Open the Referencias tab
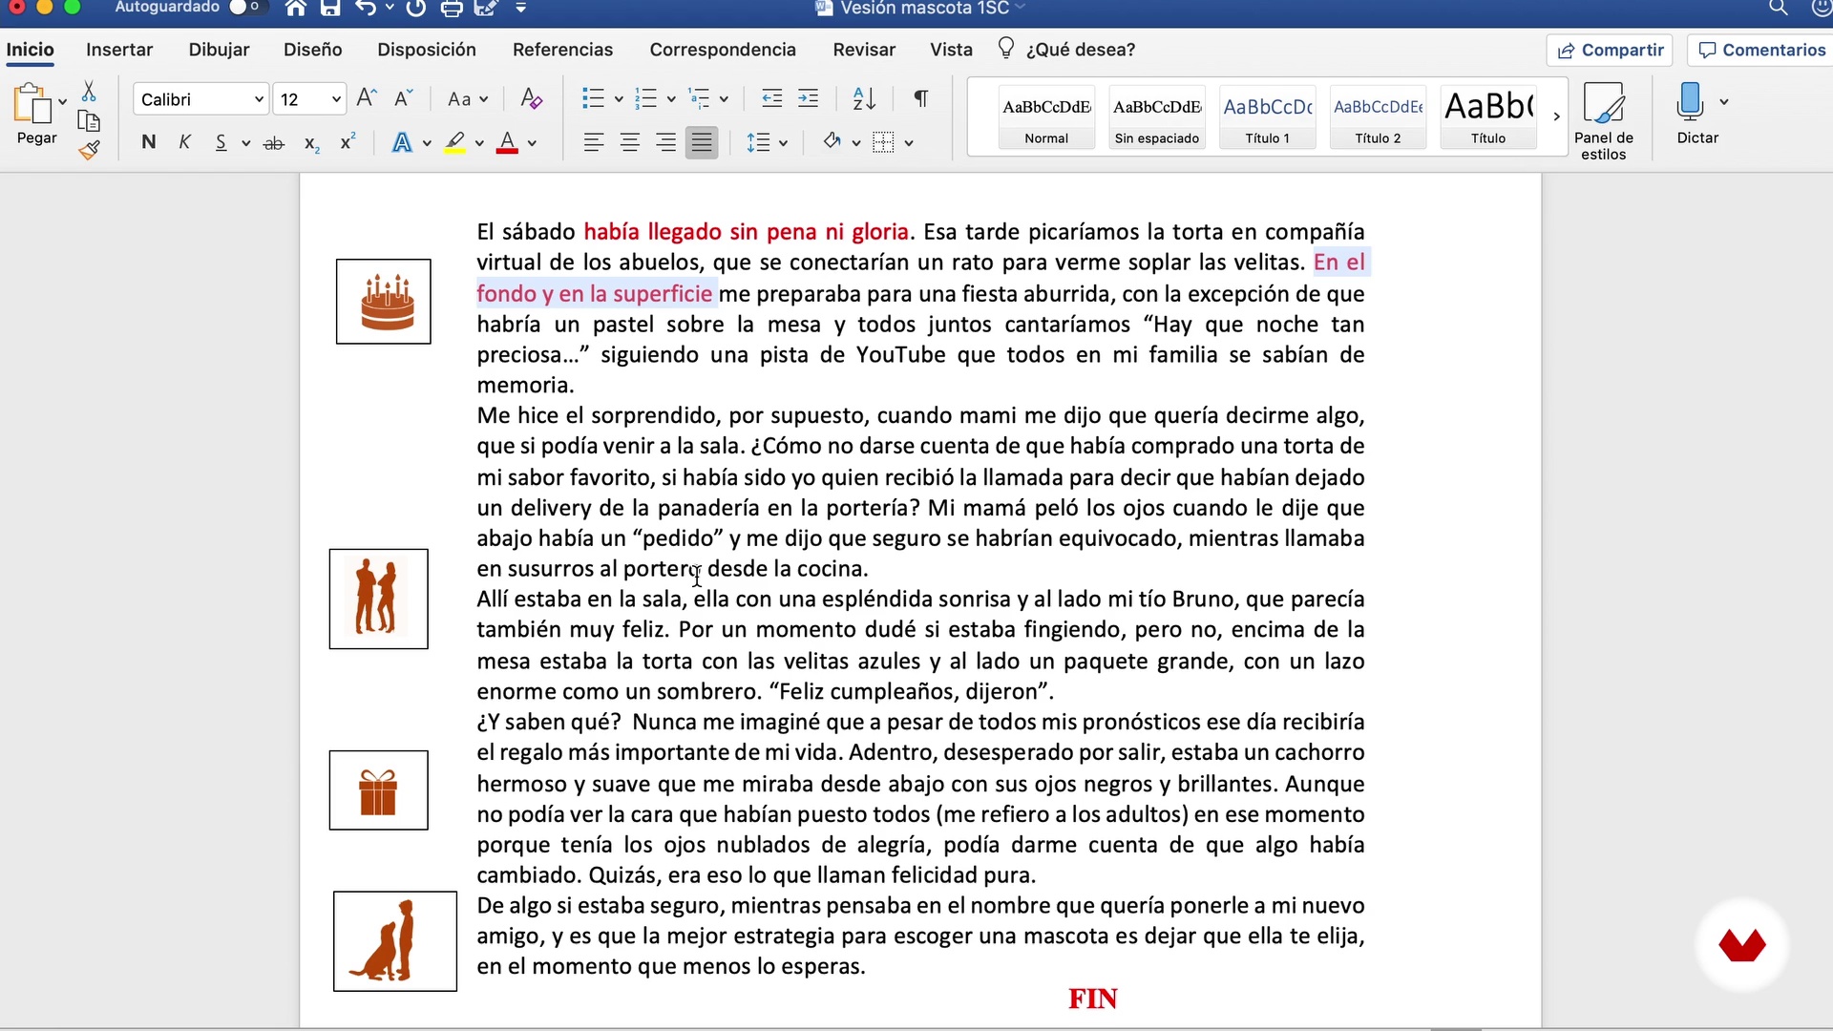Screen dimensions: 1833x1031 pyautogui.click(x=562, y=50)
